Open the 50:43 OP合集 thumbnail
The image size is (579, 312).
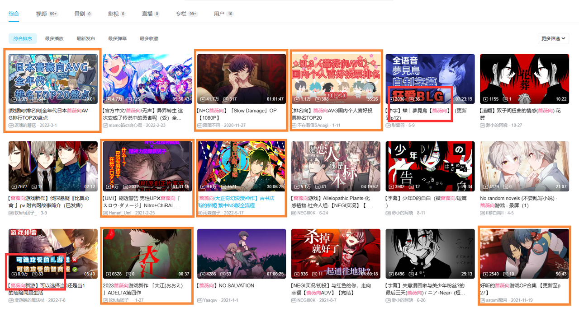[525, 254]
